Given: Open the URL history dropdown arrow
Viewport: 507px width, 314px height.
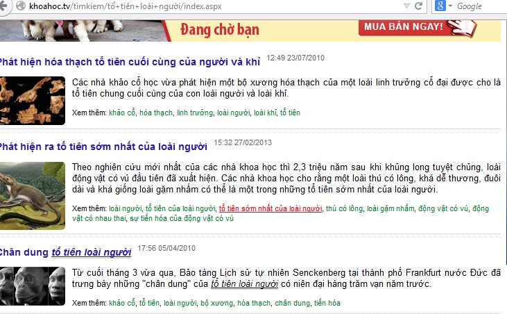Looking at the screenshot, I should coord(406,6).
